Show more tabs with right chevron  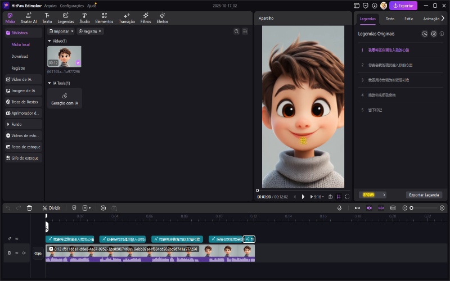click(443, 19)
